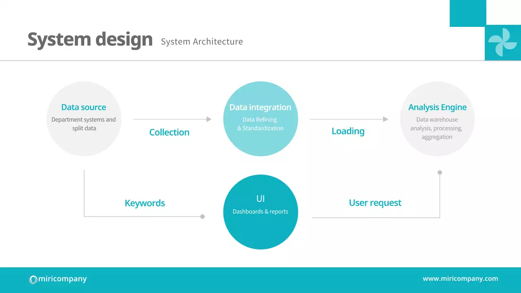The image size is (521, 293).
Task: Click the System design title
Action: [x=90, y=39]
